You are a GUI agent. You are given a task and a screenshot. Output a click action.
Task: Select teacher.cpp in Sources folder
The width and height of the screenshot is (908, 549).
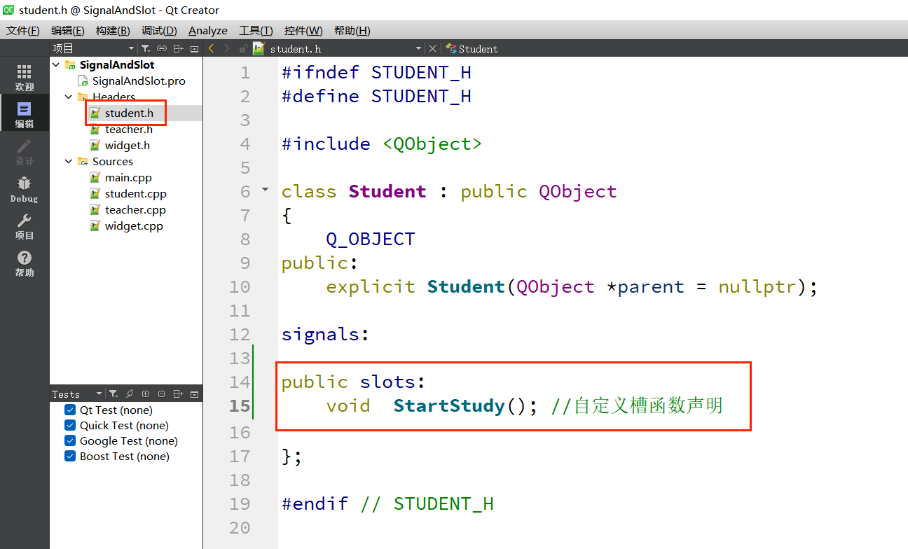[135, 209]
